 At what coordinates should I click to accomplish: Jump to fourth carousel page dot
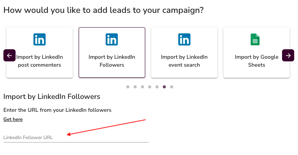150,87
